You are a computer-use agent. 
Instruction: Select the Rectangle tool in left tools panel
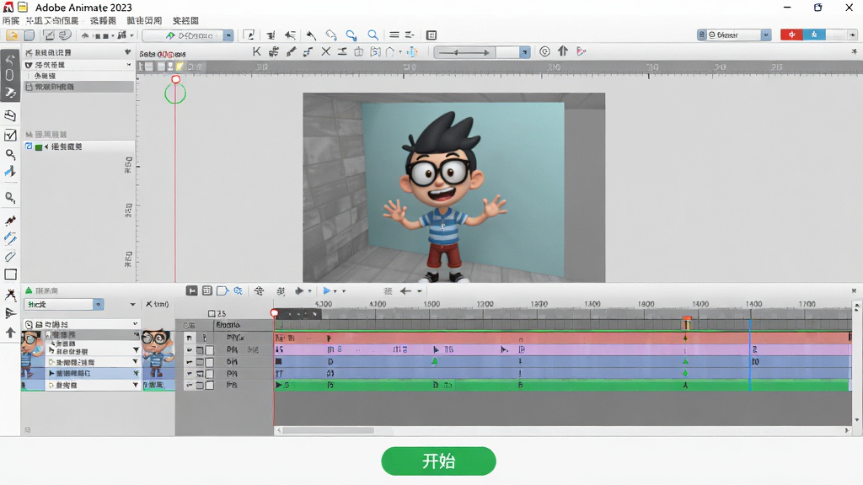(x=10, y=274)
